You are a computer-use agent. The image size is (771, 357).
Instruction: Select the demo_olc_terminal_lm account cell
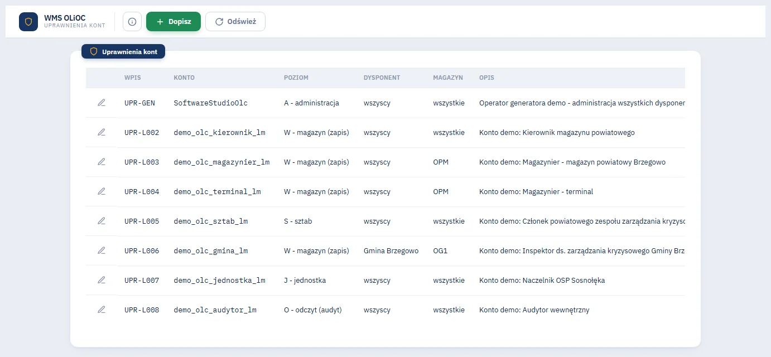point(218,192)
